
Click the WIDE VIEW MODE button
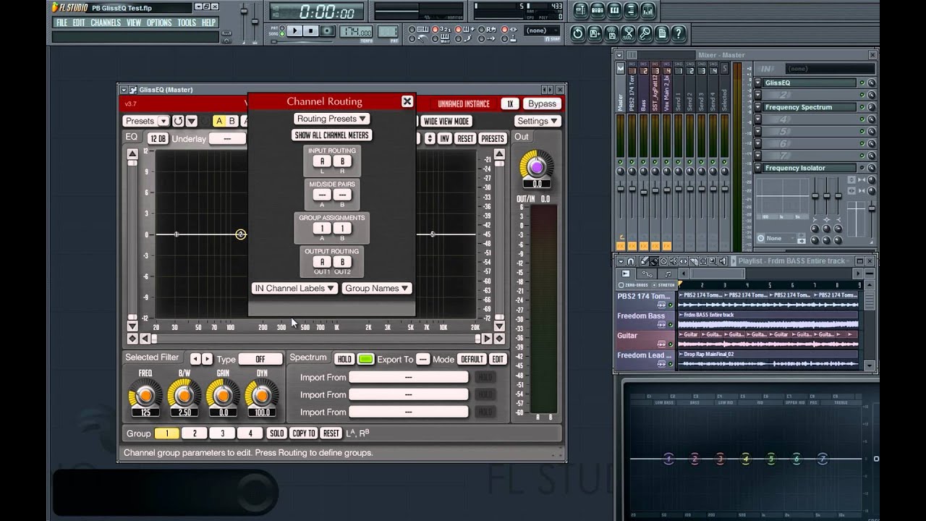(x=446, y=121)
